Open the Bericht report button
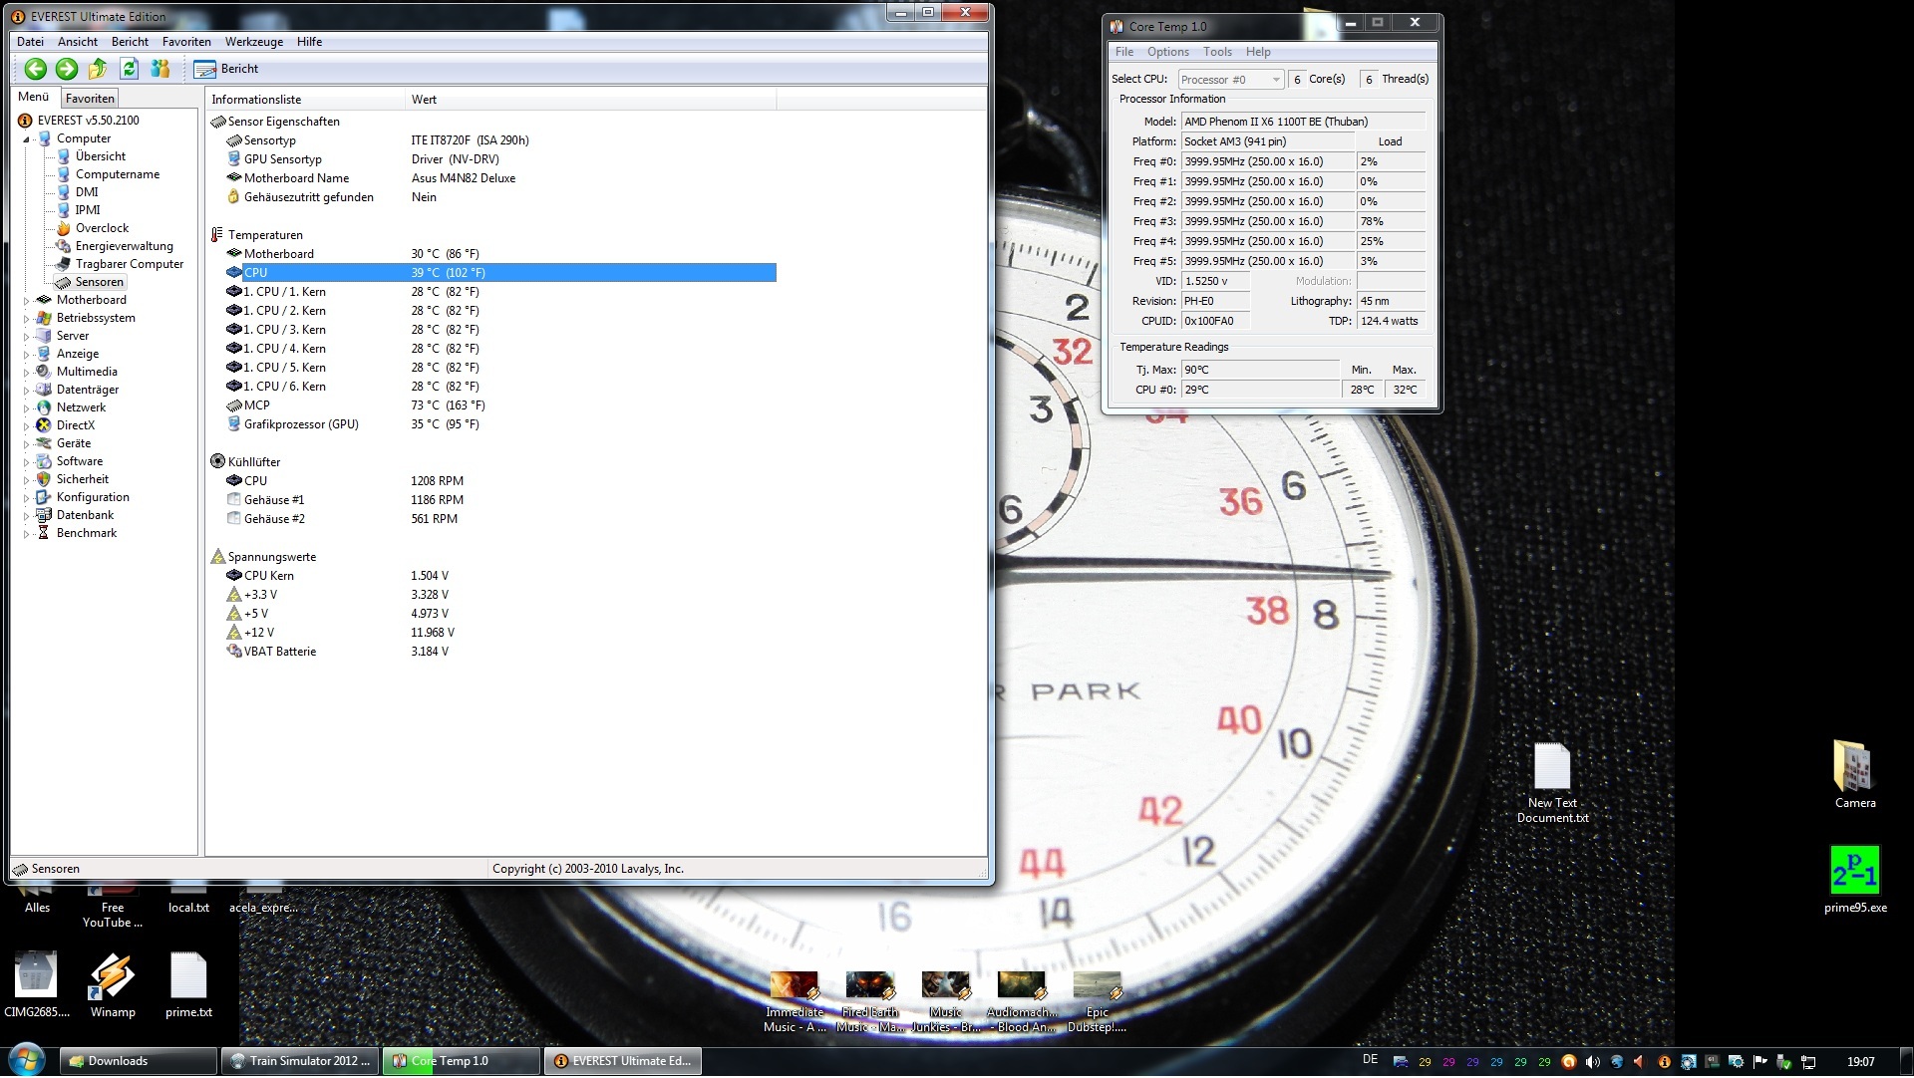Screen dimensions: 1914x1078 point(226,69)
